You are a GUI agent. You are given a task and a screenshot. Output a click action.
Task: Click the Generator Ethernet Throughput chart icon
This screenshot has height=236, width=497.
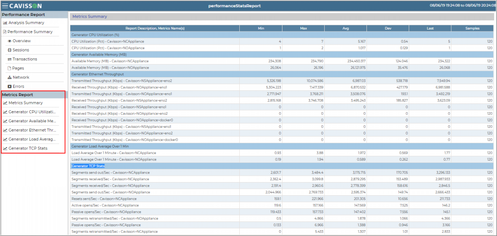[5, 130]
